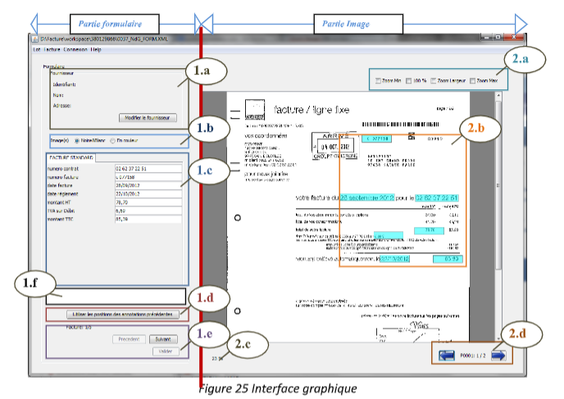Click highlighted payment date beside 'automatiquement le'
This screenshot has height=399, width=564.
(394, 259)
